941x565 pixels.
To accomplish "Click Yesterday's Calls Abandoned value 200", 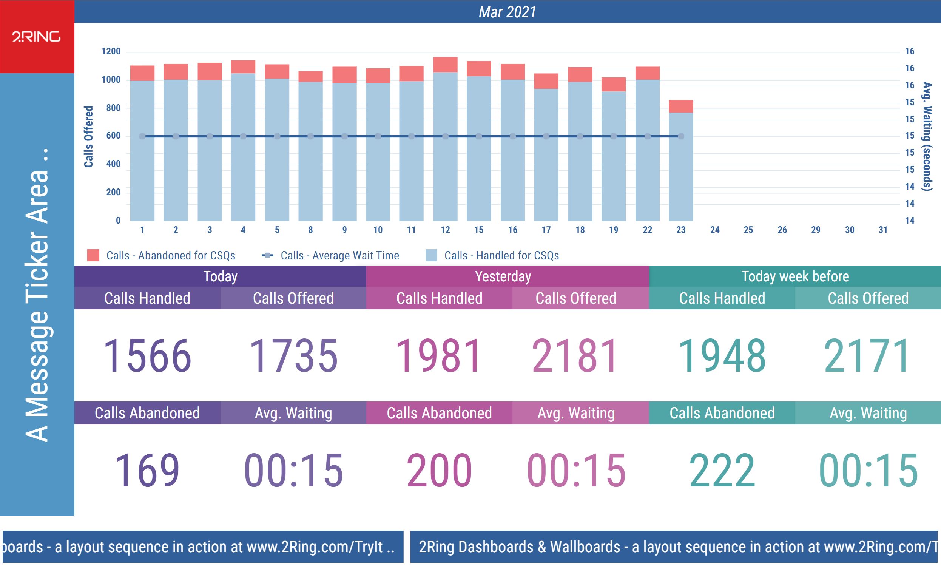I will (x=439, y=471).
